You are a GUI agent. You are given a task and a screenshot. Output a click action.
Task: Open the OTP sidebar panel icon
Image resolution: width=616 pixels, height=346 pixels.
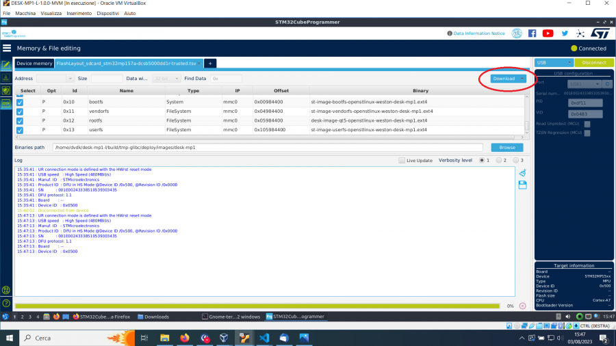[6, 103]
